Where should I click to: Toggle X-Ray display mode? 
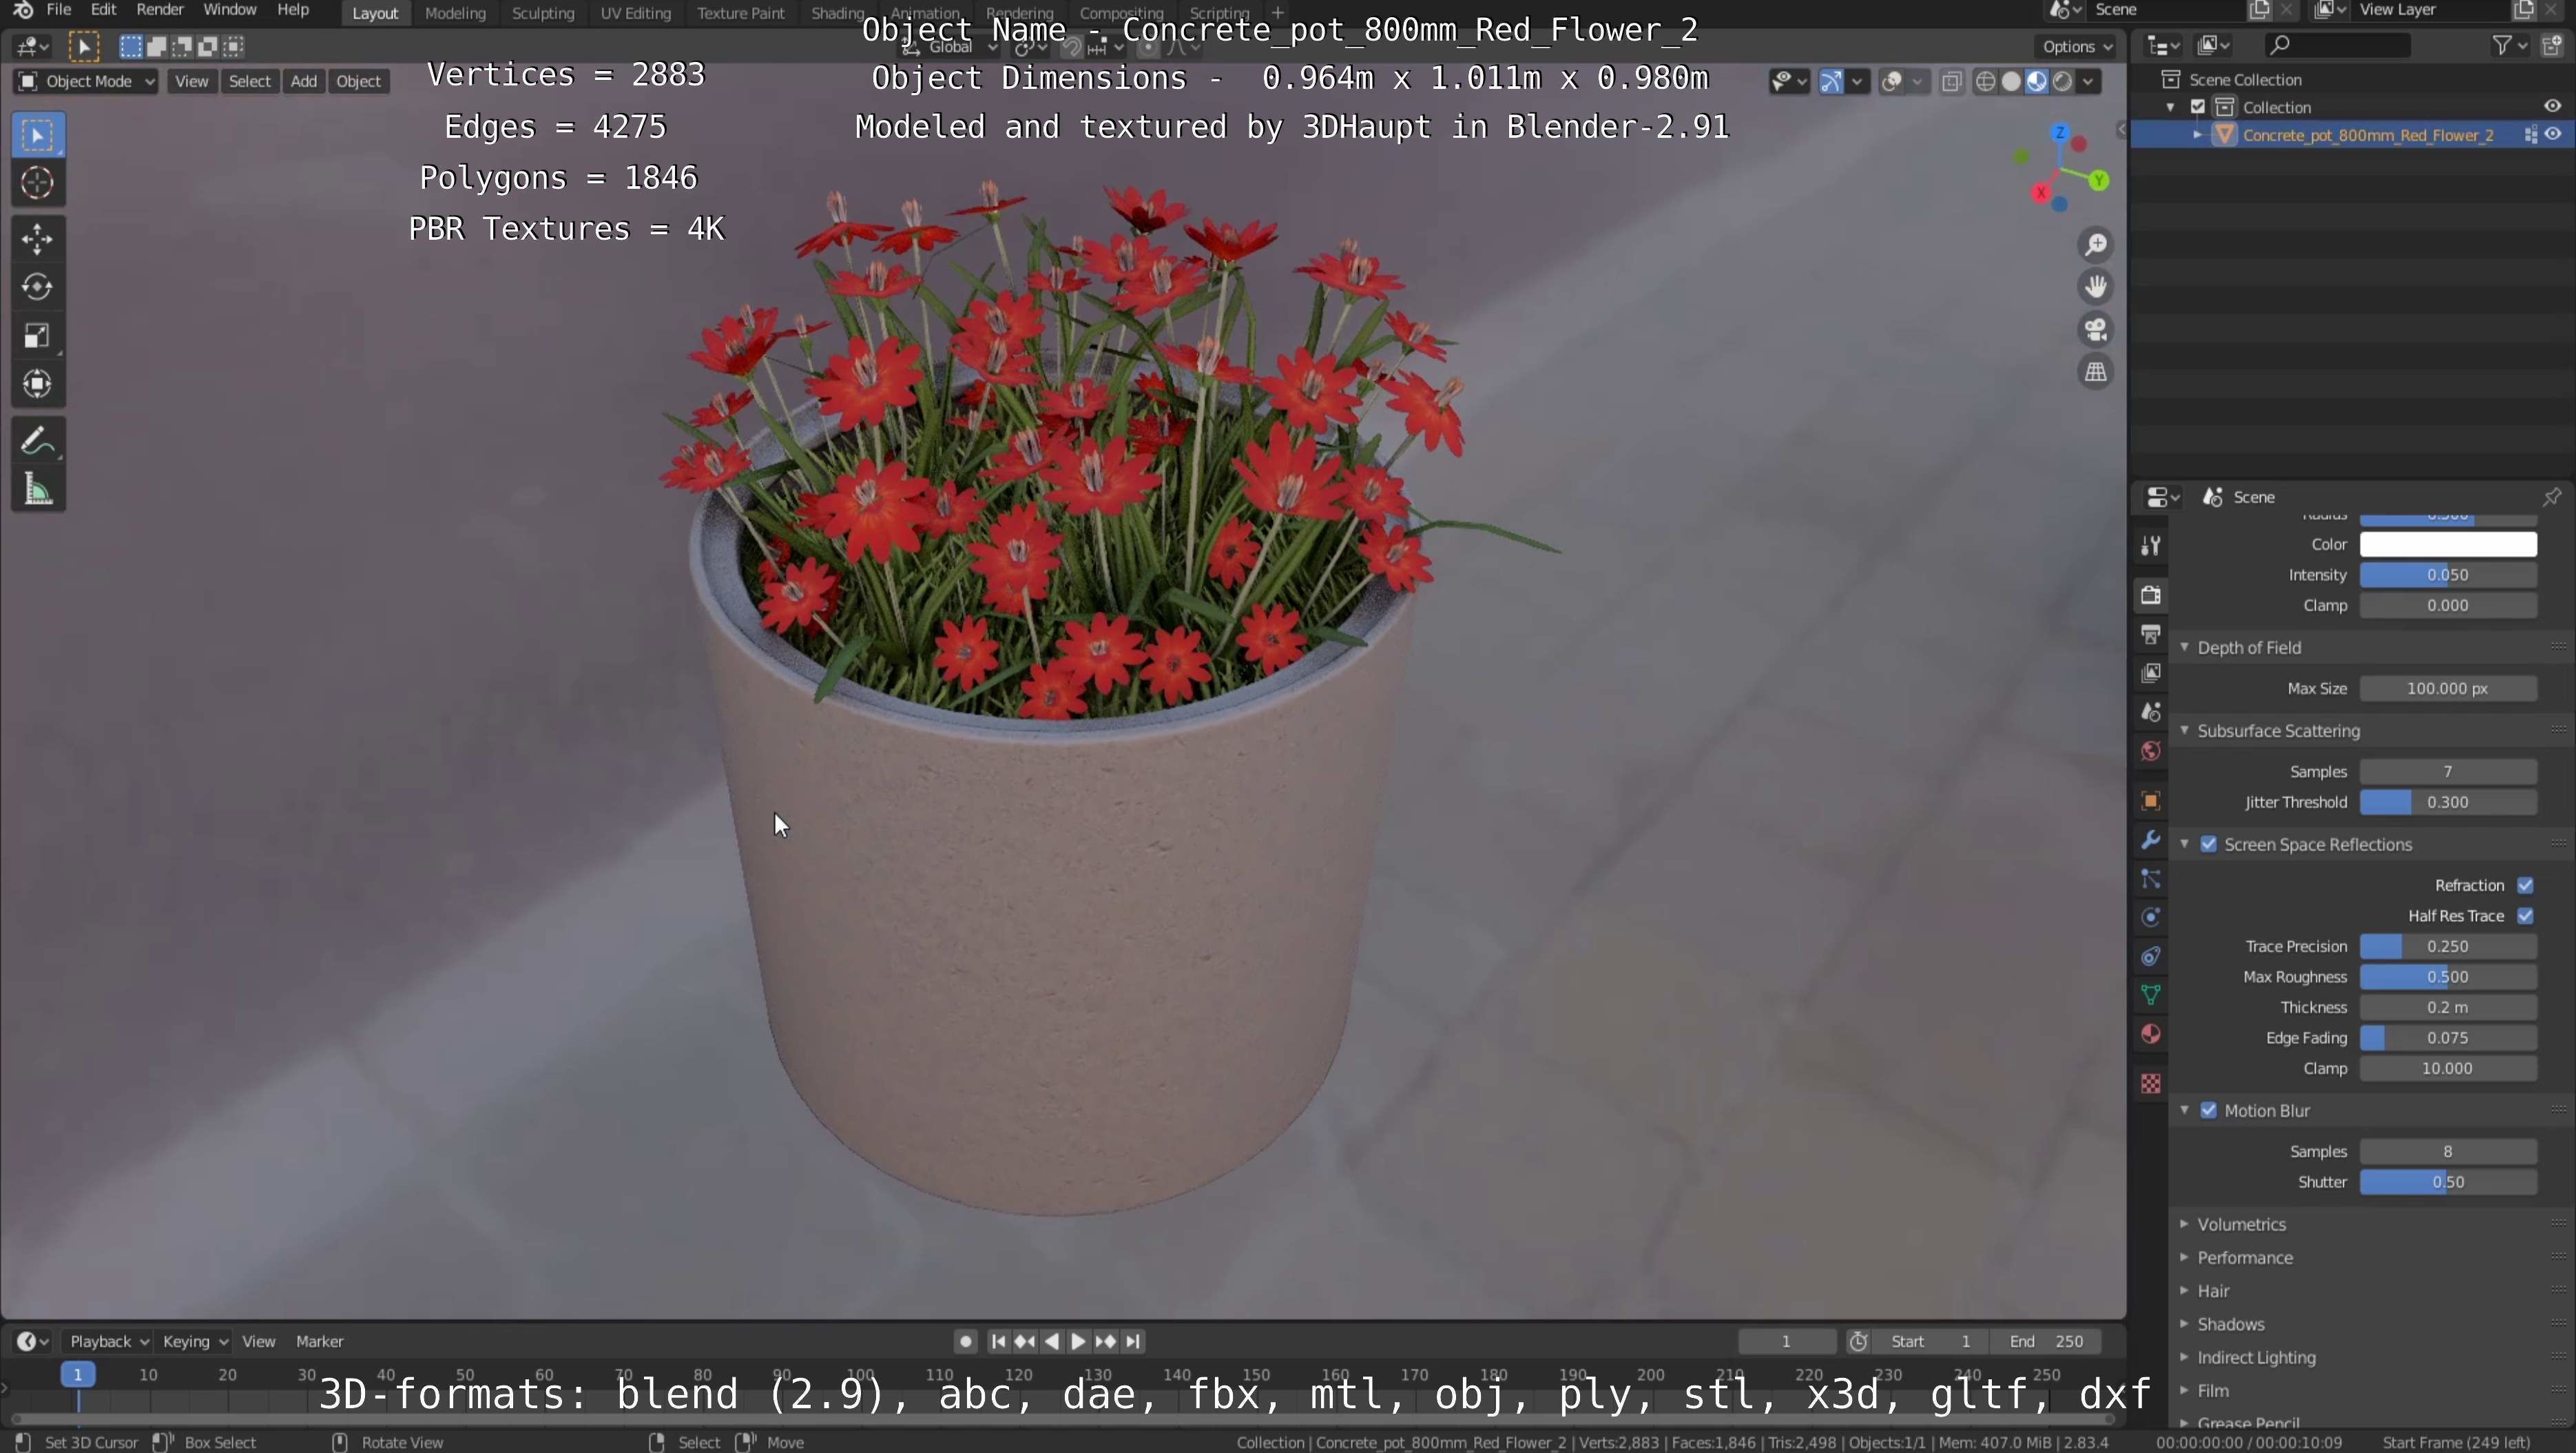point(1951,82)
